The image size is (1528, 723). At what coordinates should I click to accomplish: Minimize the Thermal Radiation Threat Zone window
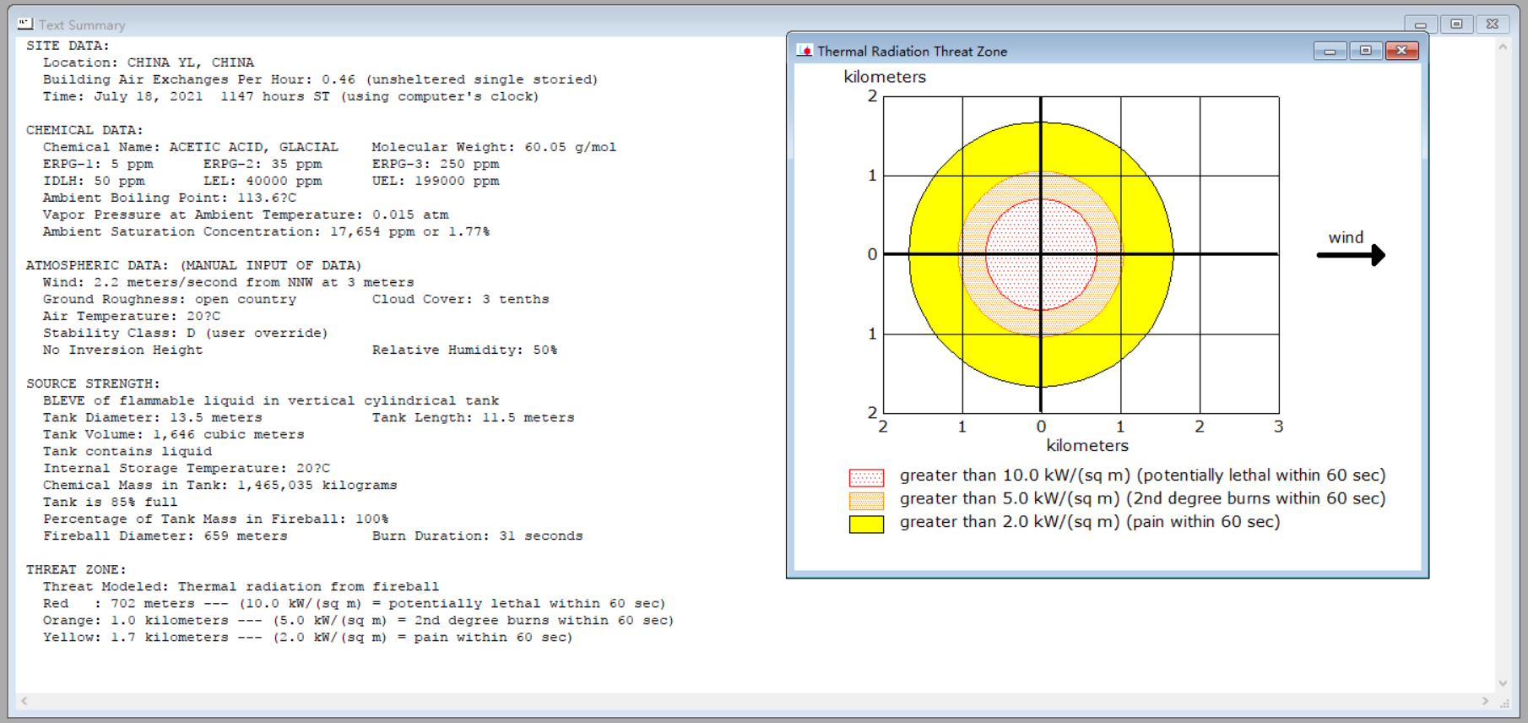[1330, 51]
